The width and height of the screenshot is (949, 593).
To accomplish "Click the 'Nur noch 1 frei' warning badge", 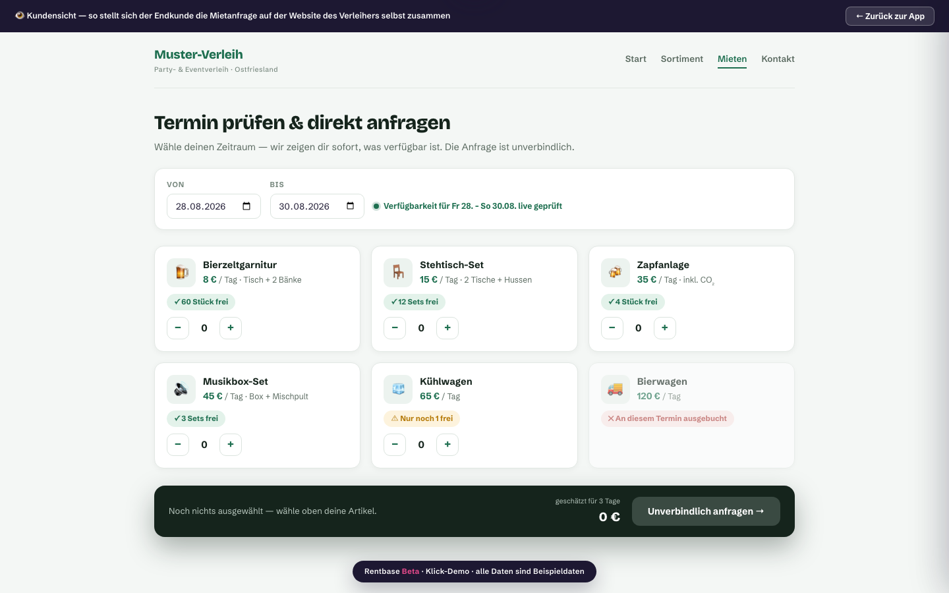I will (422, 418).
